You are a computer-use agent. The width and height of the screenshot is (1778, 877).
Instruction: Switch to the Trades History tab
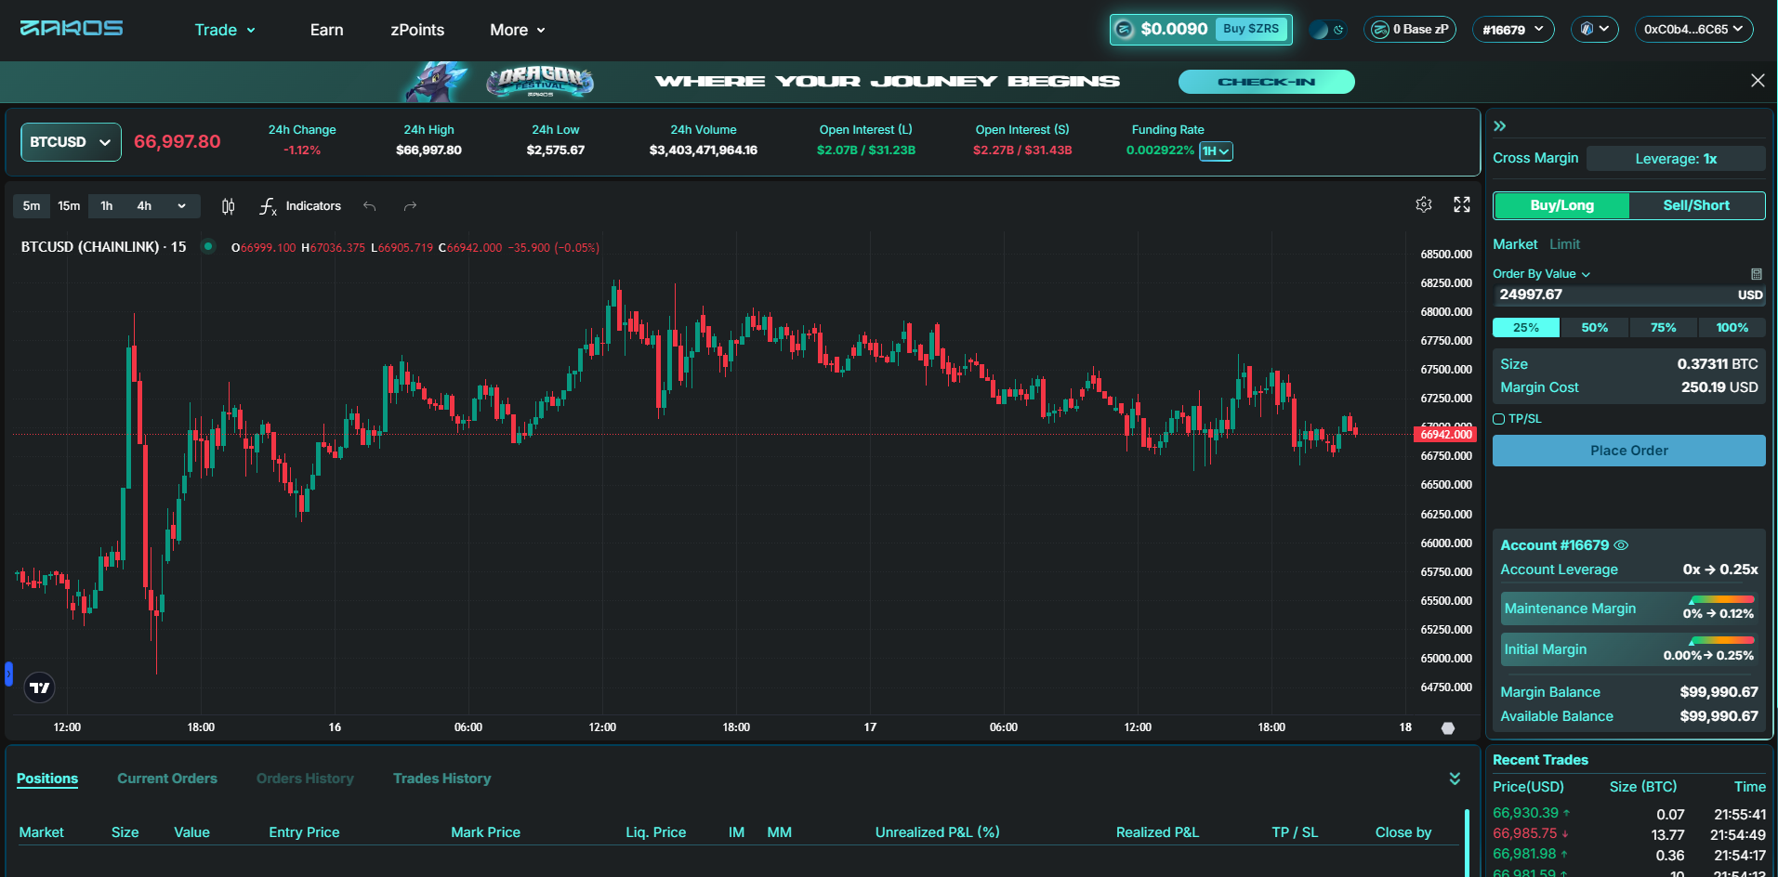pyautogui.click(x=441, y=779)
